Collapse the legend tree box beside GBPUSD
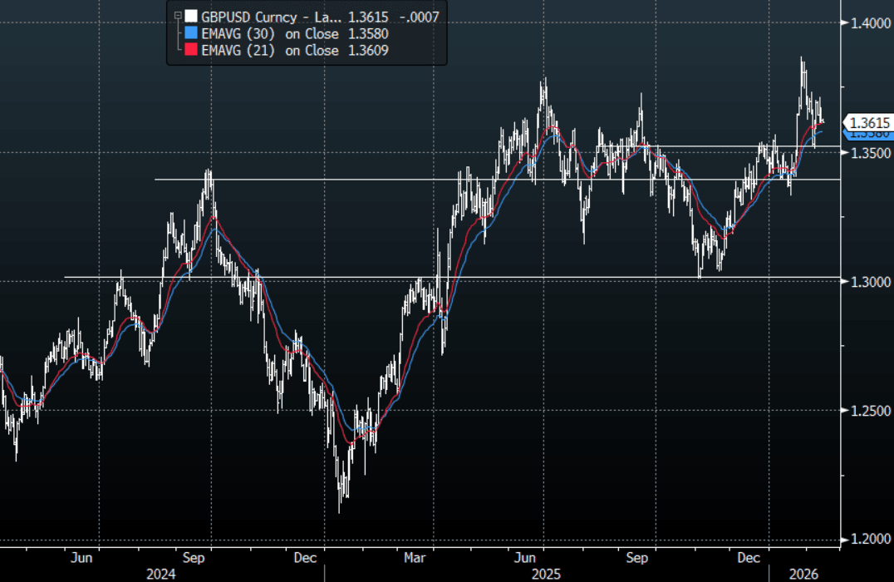Viewport: 894px width, 582px height. coord(177,16)
